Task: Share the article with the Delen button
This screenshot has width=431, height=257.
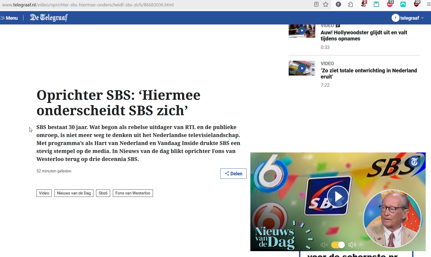Action: click(233, 173)
